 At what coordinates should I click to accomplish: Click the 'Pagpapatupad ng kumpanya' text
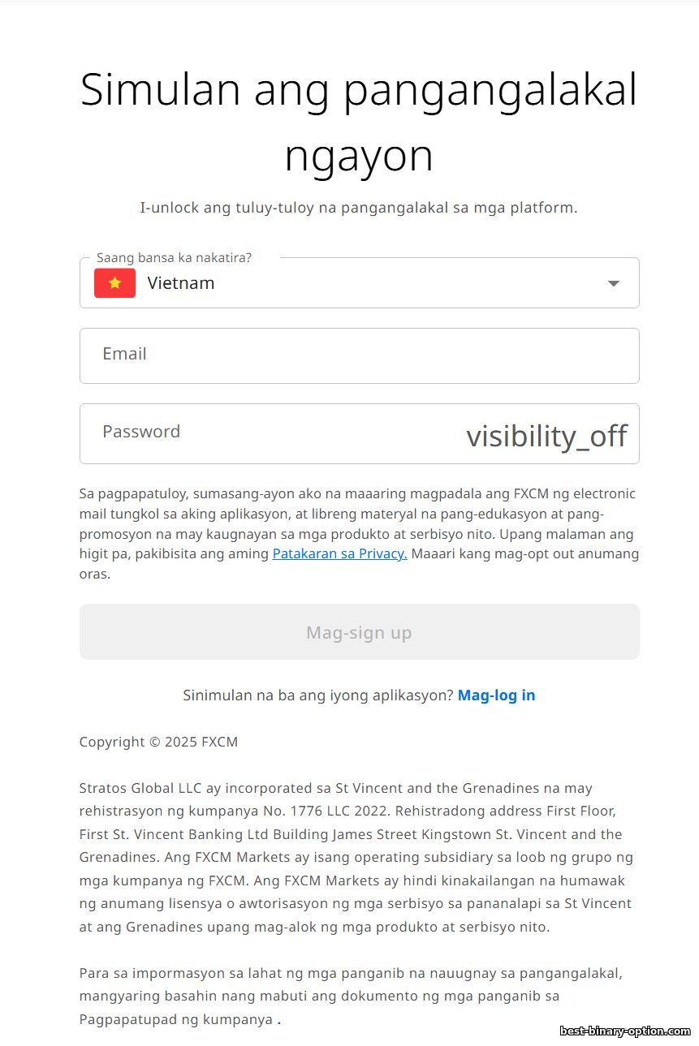coord(175,1019)
